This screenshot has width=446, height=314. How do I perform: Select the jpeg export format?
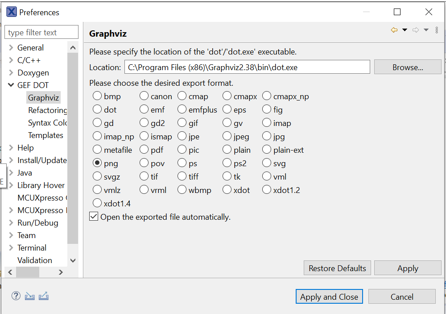click(227, 136)
